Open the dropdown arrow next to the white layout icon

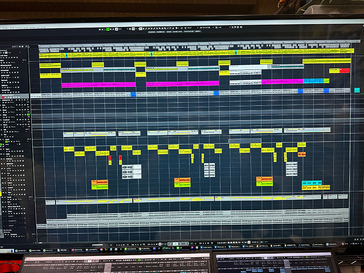coord(136,29)
